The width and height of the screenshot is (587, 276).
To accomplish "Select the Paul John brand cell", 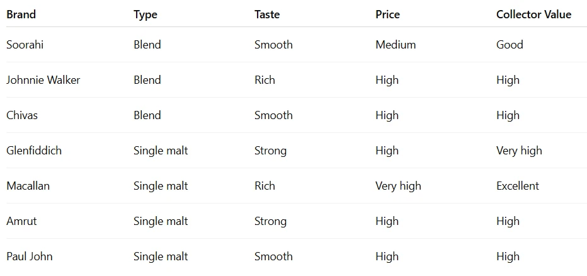I will coord(30,256).
